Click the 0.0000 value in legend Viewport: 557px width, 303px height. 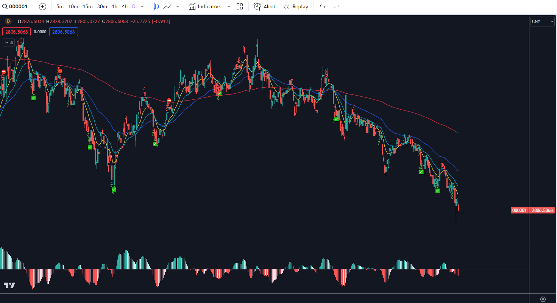pos(40,32)
